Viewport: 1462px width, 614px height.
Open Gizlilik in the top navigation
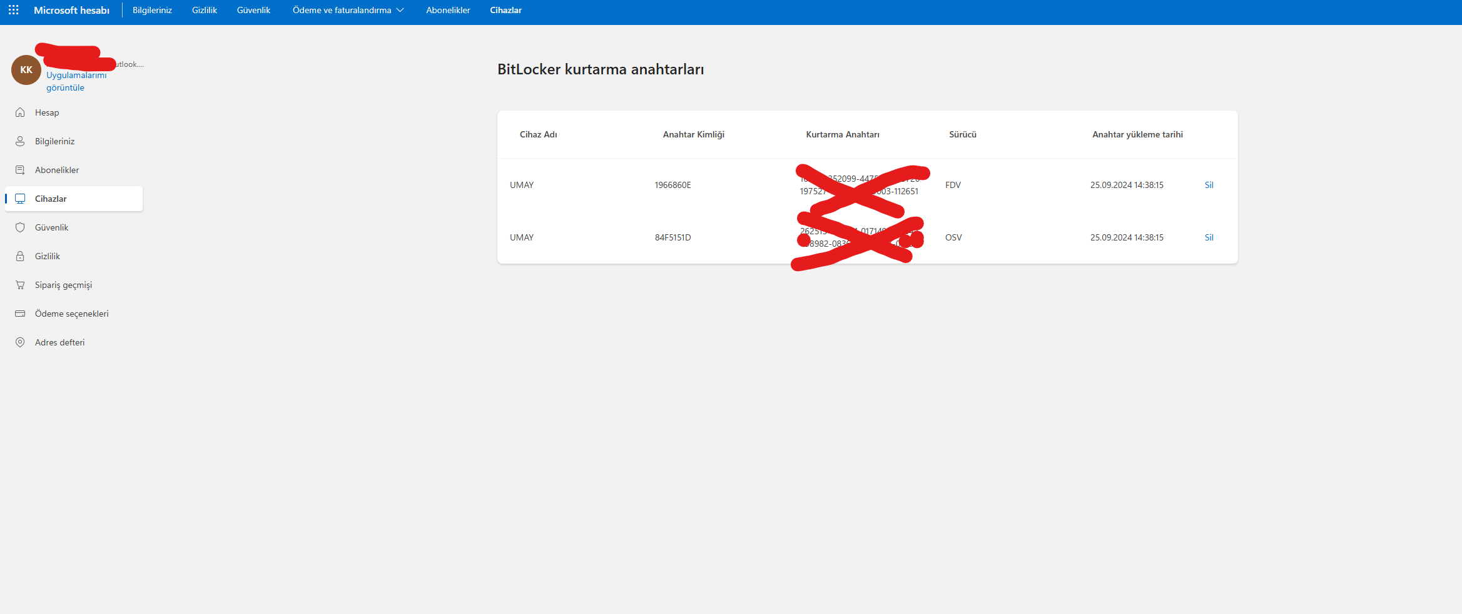(x=205, y=10)
